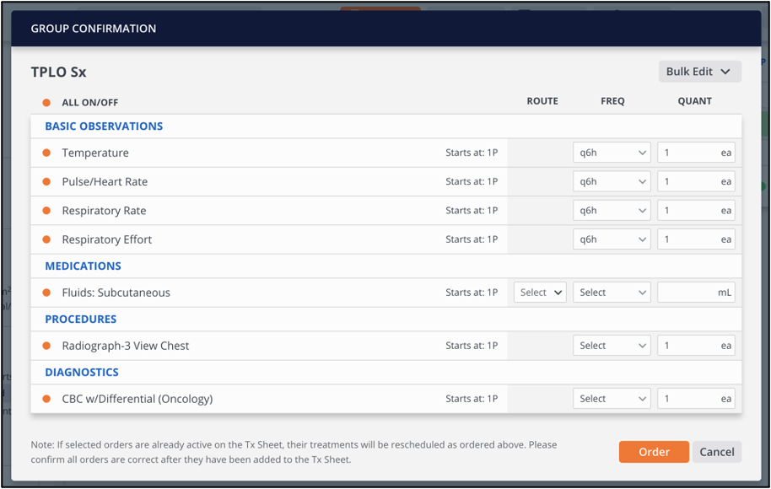Click the DIAGNOSTICS section heading
The height and width of the screenshot is (489, 771).
point(82,373)
